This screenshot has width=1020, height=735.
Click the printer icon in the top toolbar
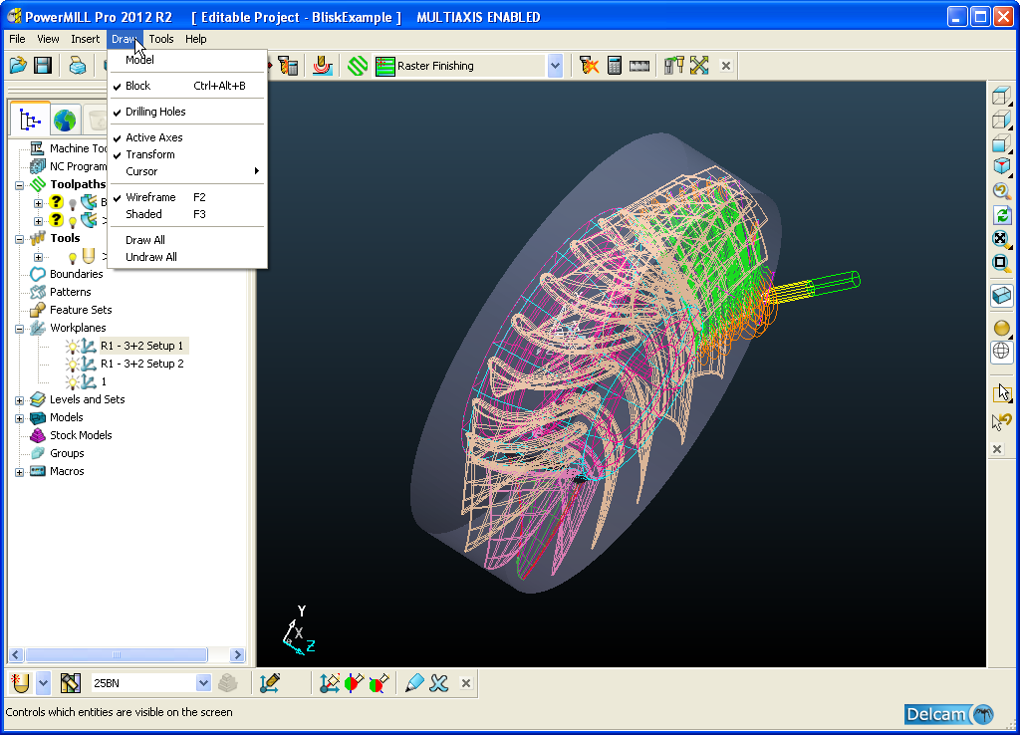pos(78,65)
